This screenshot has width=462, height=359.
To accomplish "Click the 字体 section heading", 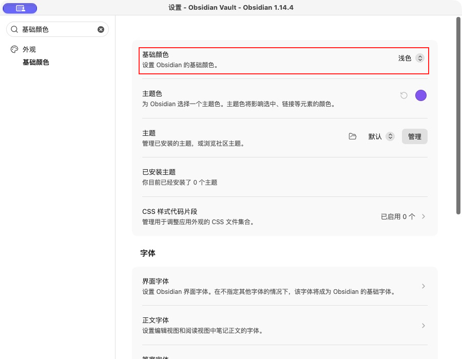I will coord(148,253).
